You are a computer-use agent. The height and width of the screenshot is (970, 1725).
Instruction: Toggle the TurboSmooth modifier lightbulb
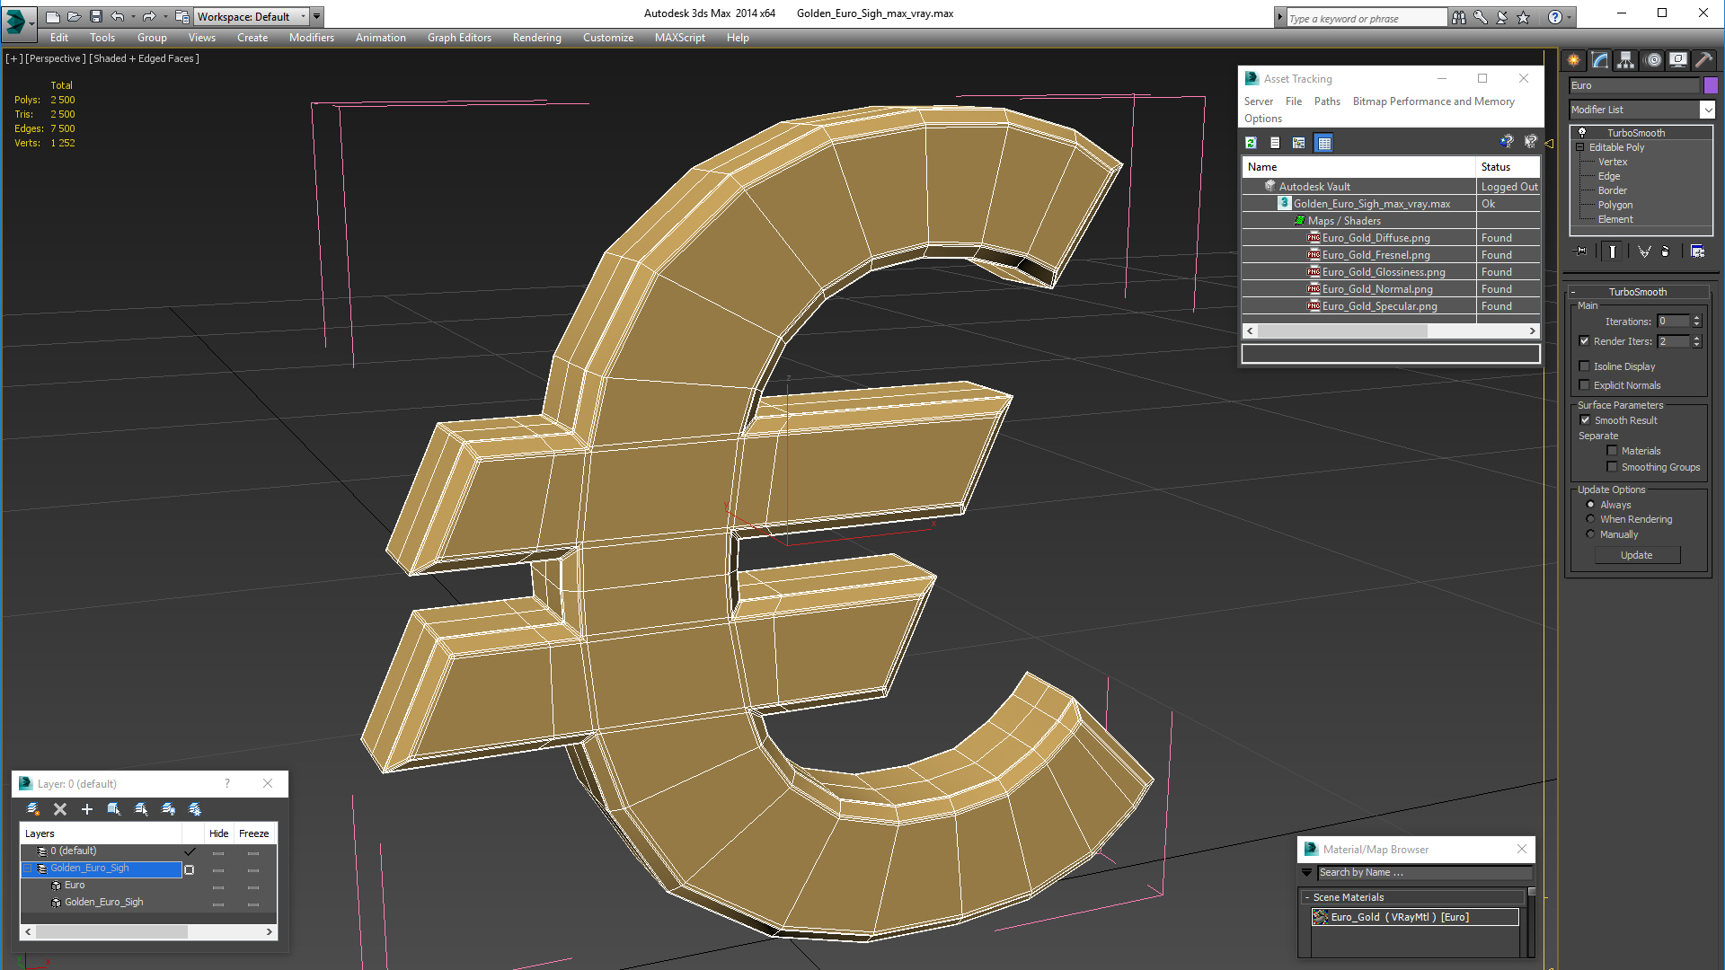coord(1582,133)
